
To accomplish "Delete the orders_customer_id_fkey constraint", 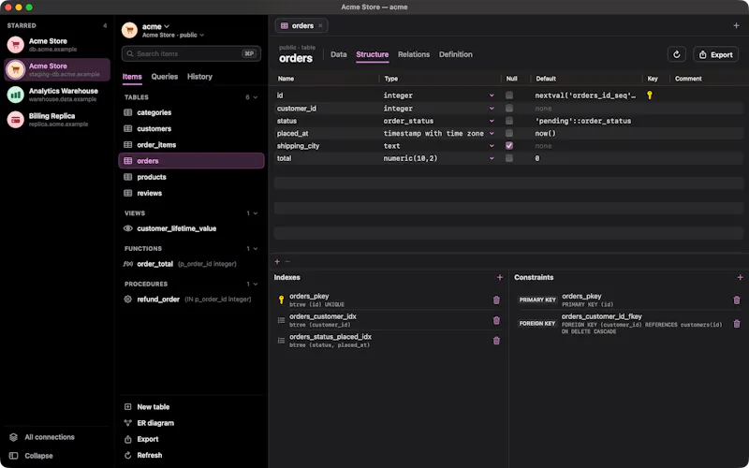I will coord(737,324).
